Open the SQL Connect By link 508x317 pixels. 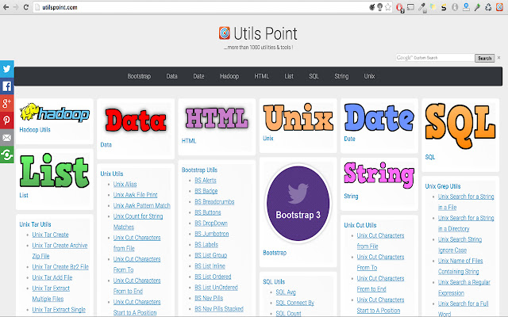coord(295,303)
